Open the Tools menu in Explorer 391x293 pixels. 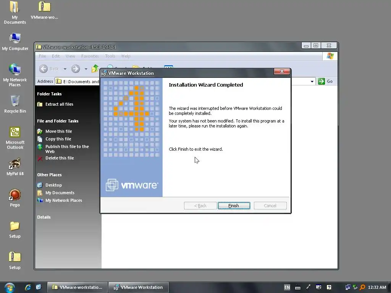click(x=110, y=56)
